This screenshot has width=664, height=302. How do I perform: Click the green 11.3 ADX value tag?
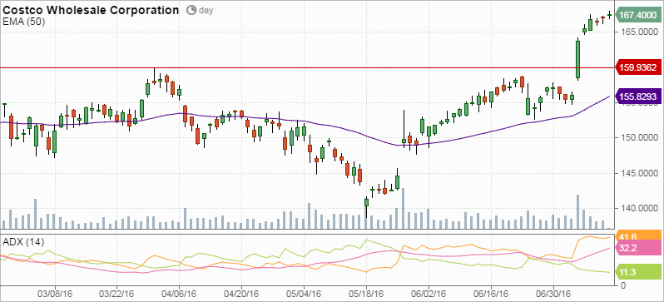pos(638,272)
